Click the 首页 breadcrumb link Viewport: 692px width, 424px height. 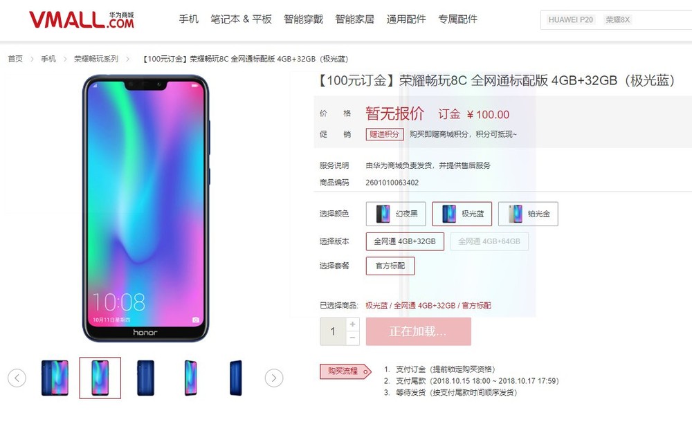point(15,59)
